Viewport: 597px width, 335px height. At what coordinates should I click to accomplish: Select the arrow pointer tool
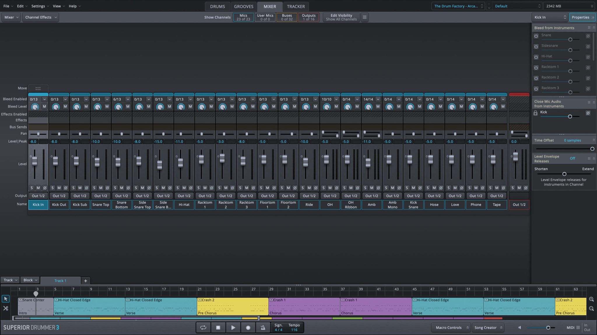click(6, 299)
